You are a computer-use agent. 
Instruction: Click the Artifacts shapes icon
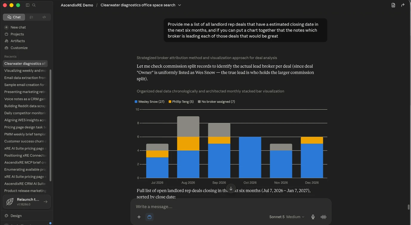6,41
